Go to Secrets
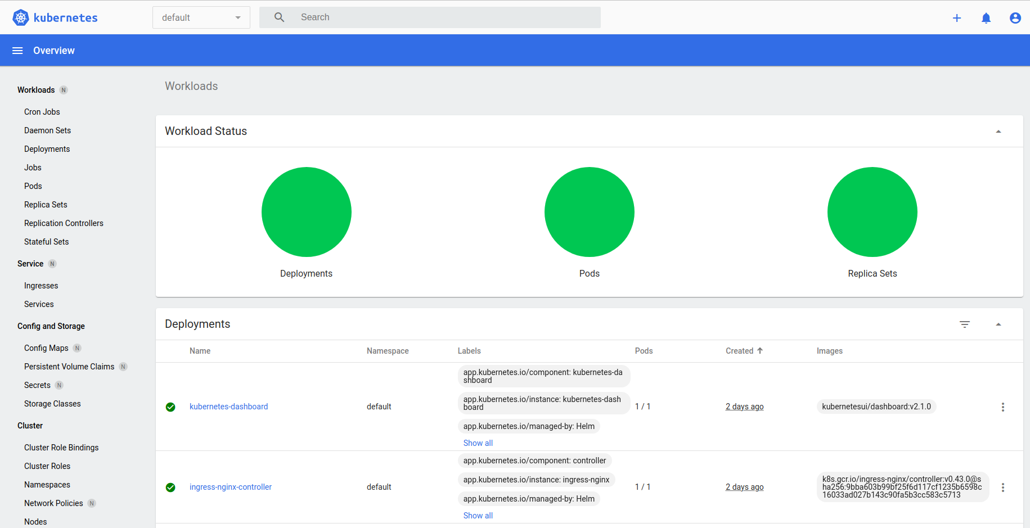 (x=37, y=385)
